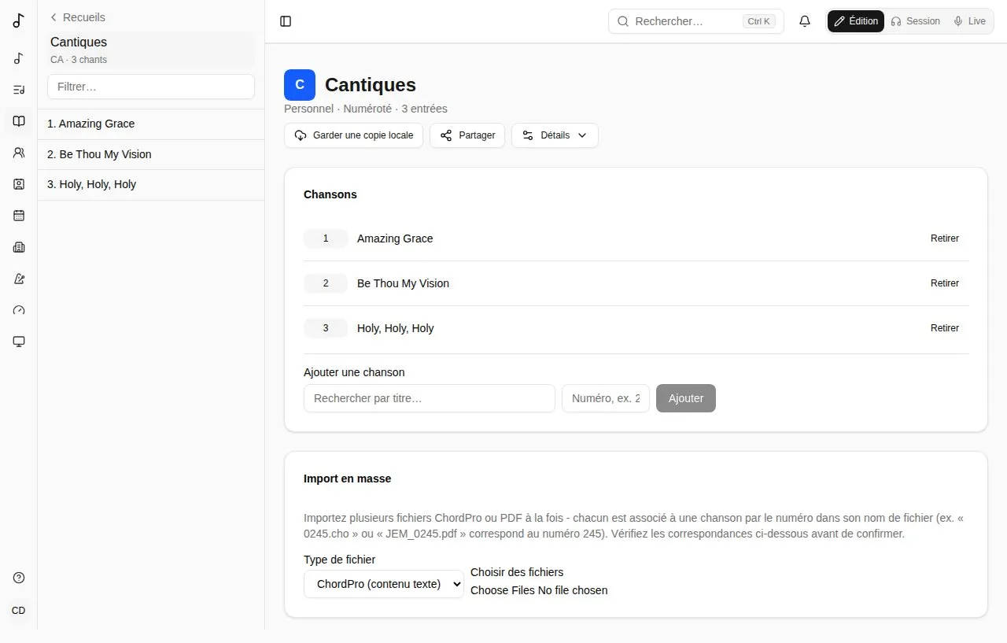Switch to Live mode
Viewport: 1007px width, 643px height.
969,21
